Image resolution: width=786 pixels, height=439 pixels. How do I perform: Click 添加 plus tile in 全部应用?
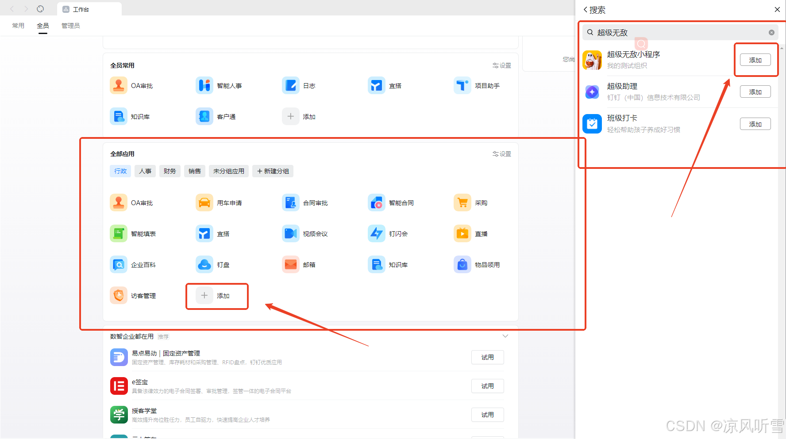click(x=204, y=295)
